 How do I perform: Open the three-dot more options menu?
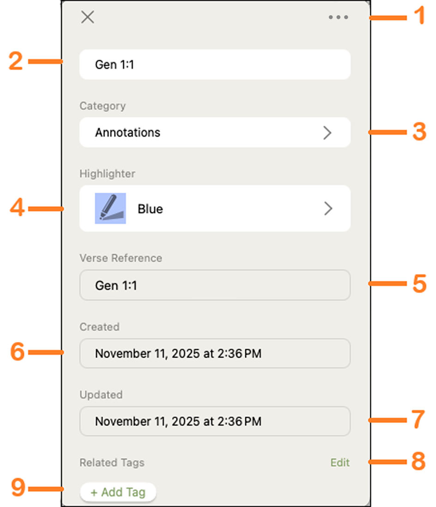[339, 17]
